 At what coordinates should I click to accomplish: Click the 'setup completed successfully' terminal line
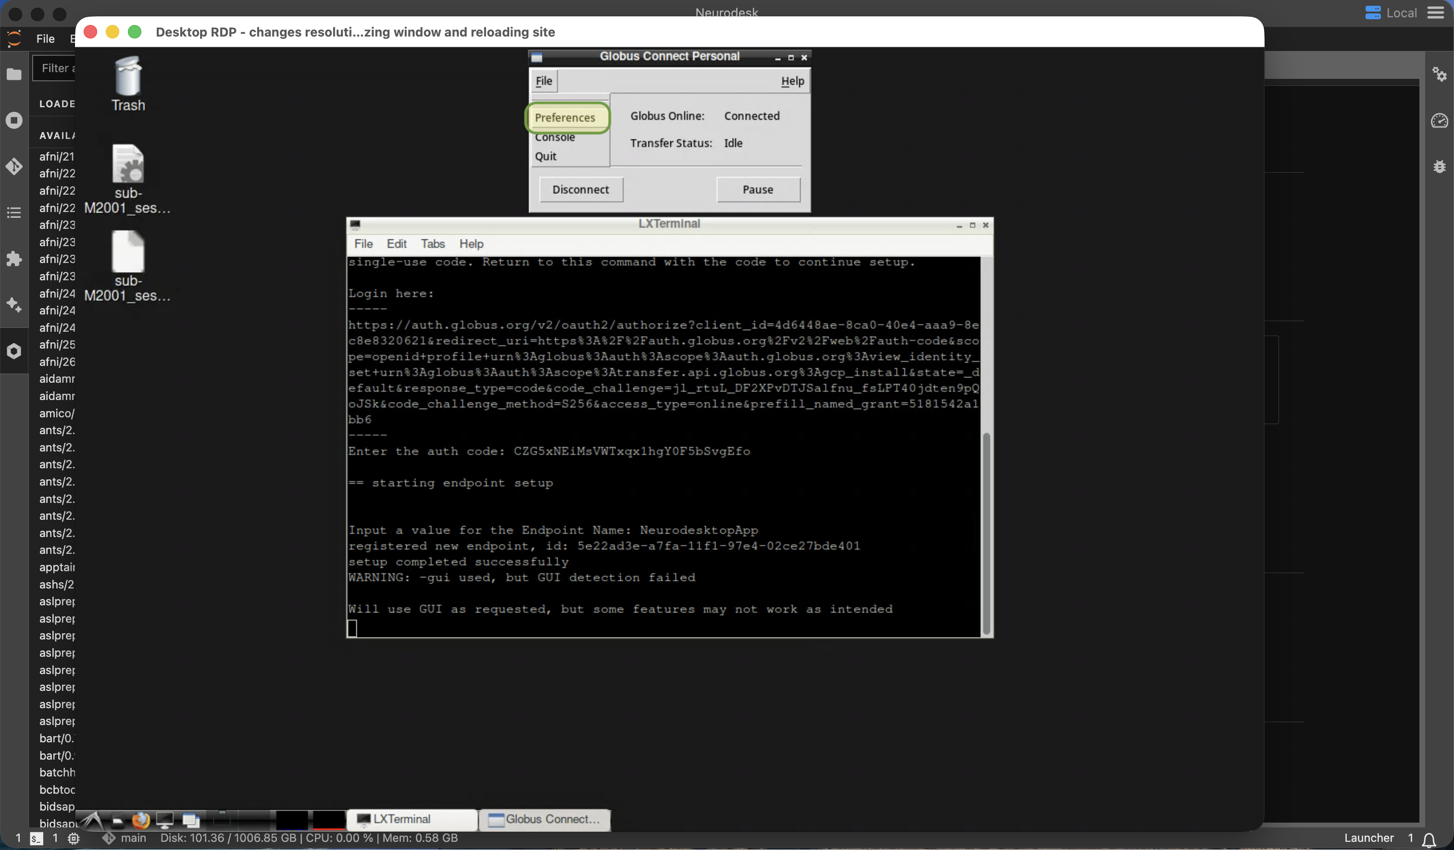click(x=458, y=562)
